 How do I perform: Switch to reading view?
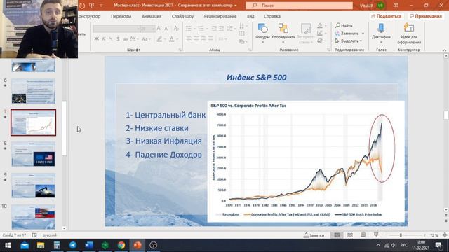click(x=363, y=235)
